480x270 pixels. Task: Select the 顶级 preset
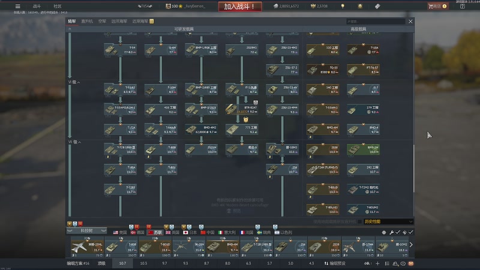click(x=101, y=263)
